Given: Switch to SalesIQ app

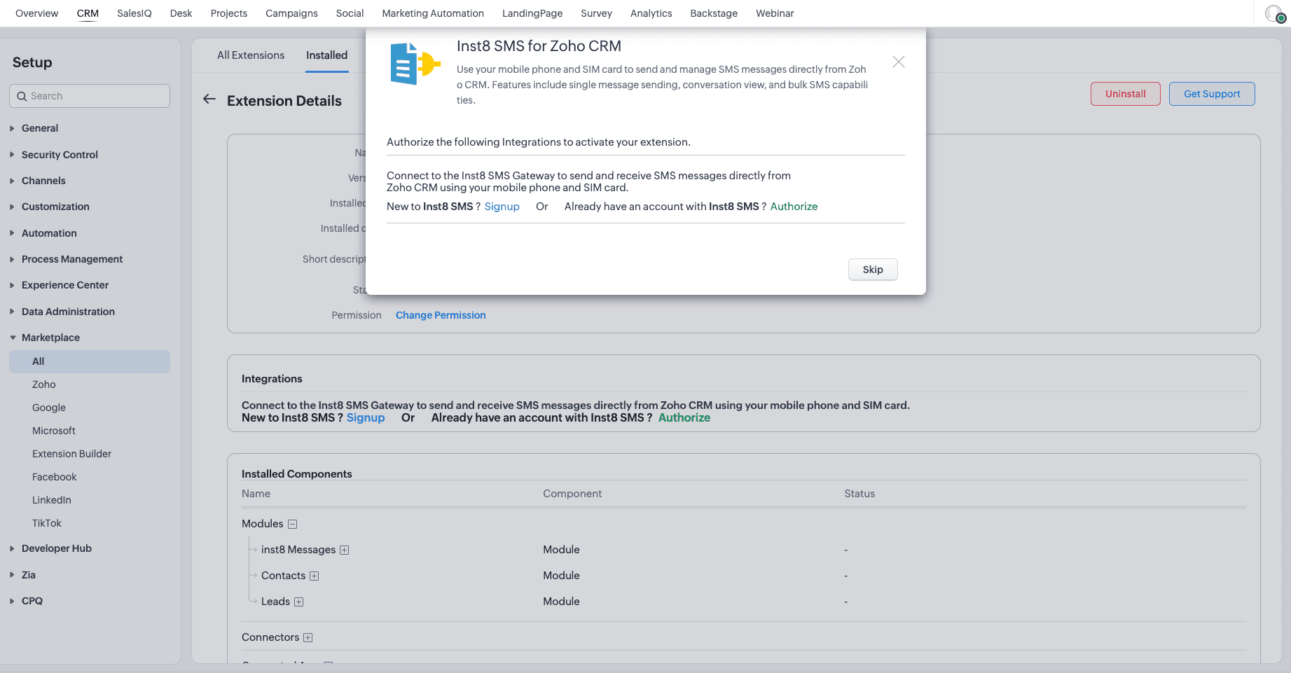Looking at the screenshot, I should (x=134, y=13).
